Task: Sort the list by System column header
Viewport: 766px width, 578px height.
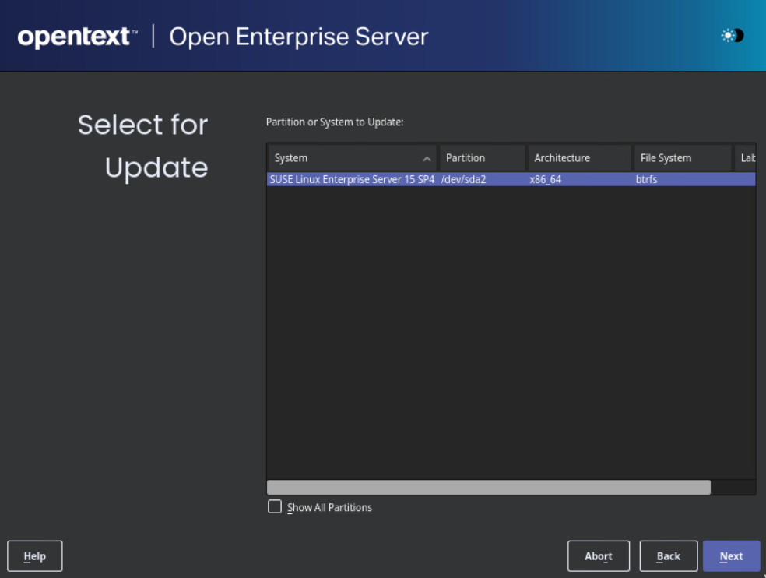Action: tap(343, 158)
